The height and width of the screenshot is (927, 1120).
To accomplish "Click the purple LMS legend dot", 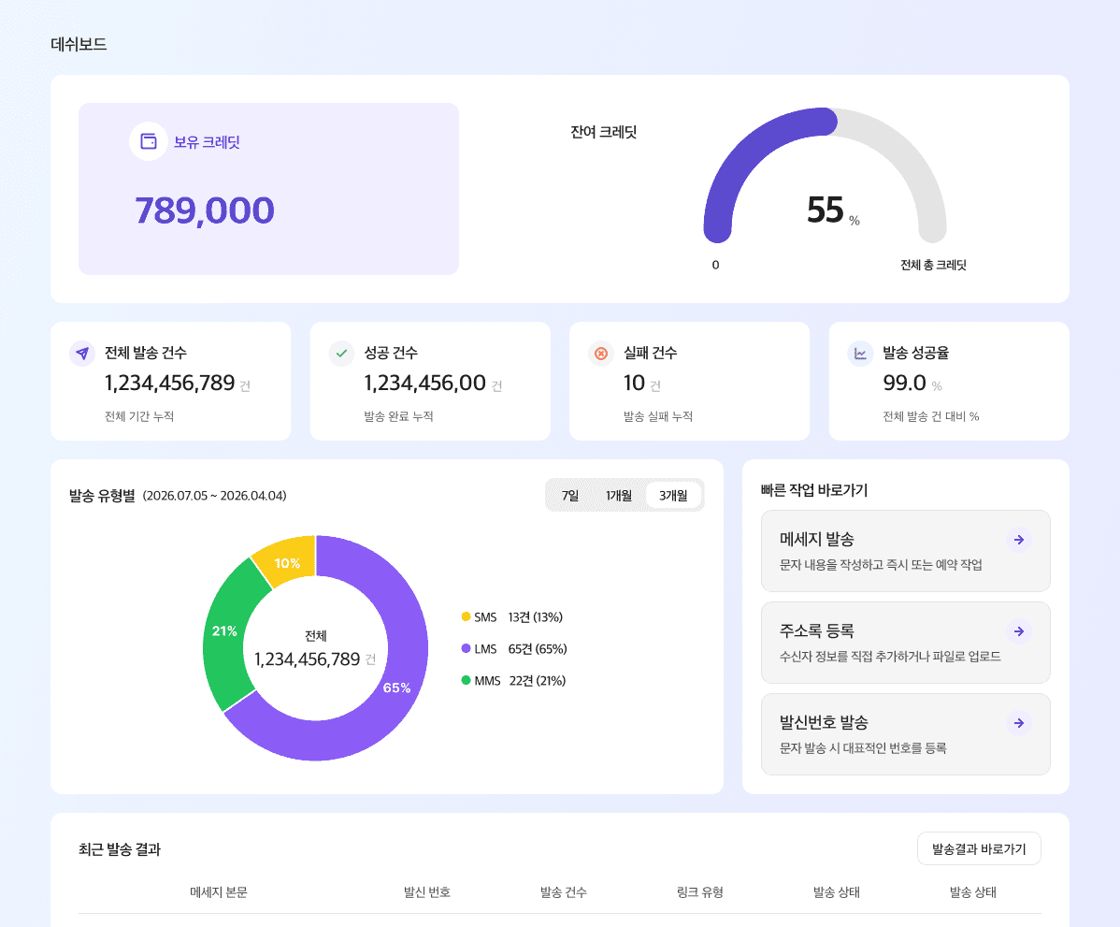I will coord(466,648).
